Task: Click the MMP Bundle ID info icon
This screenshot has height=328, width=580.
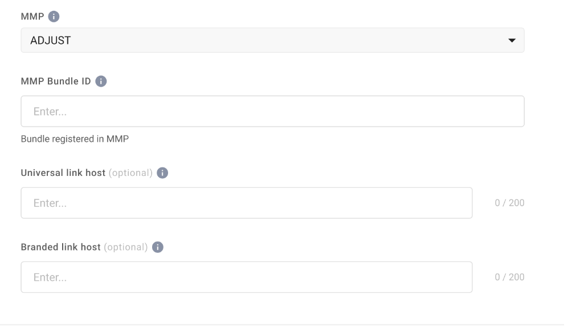Action: click(101, 81)
